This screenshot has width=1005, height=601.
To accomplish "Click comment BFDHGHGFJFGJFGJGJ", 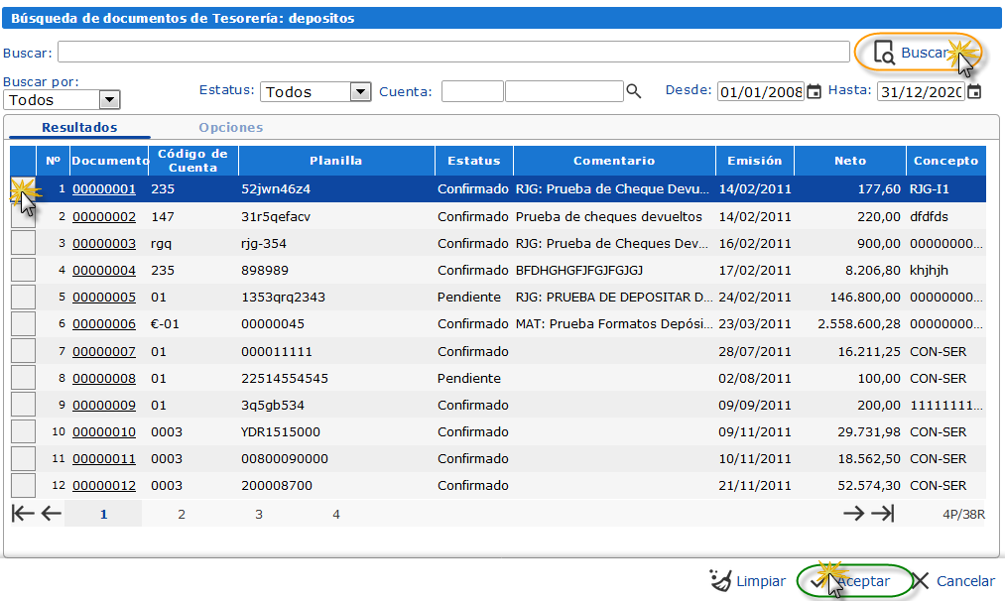I will click(578, 271).
